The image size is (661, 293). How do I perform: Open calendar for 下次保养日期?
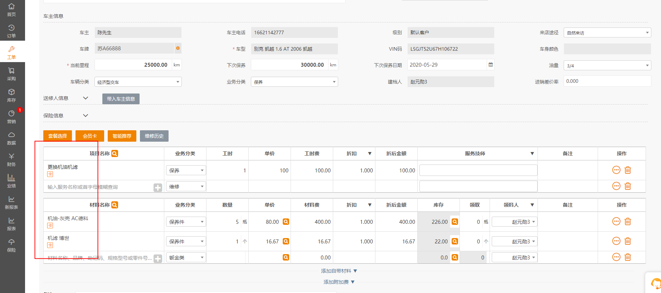pyautogui.click(x=491, y=65)
